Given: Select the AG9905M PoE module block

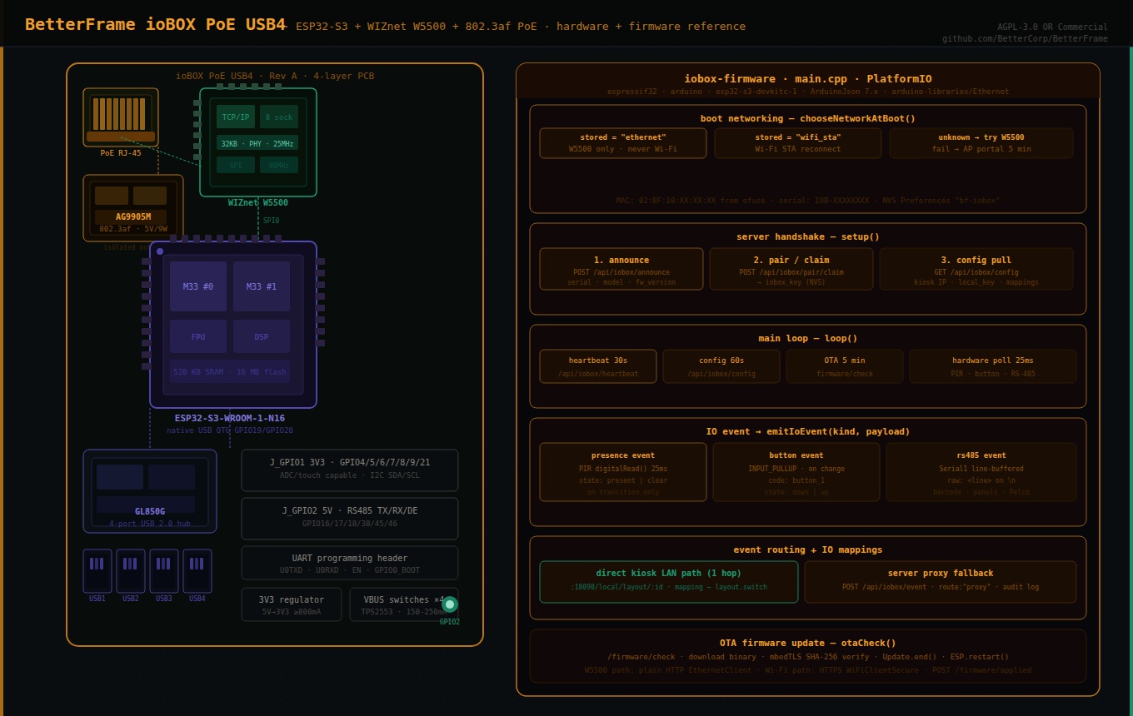Looking at the screenshot, I should click(133, 208).
